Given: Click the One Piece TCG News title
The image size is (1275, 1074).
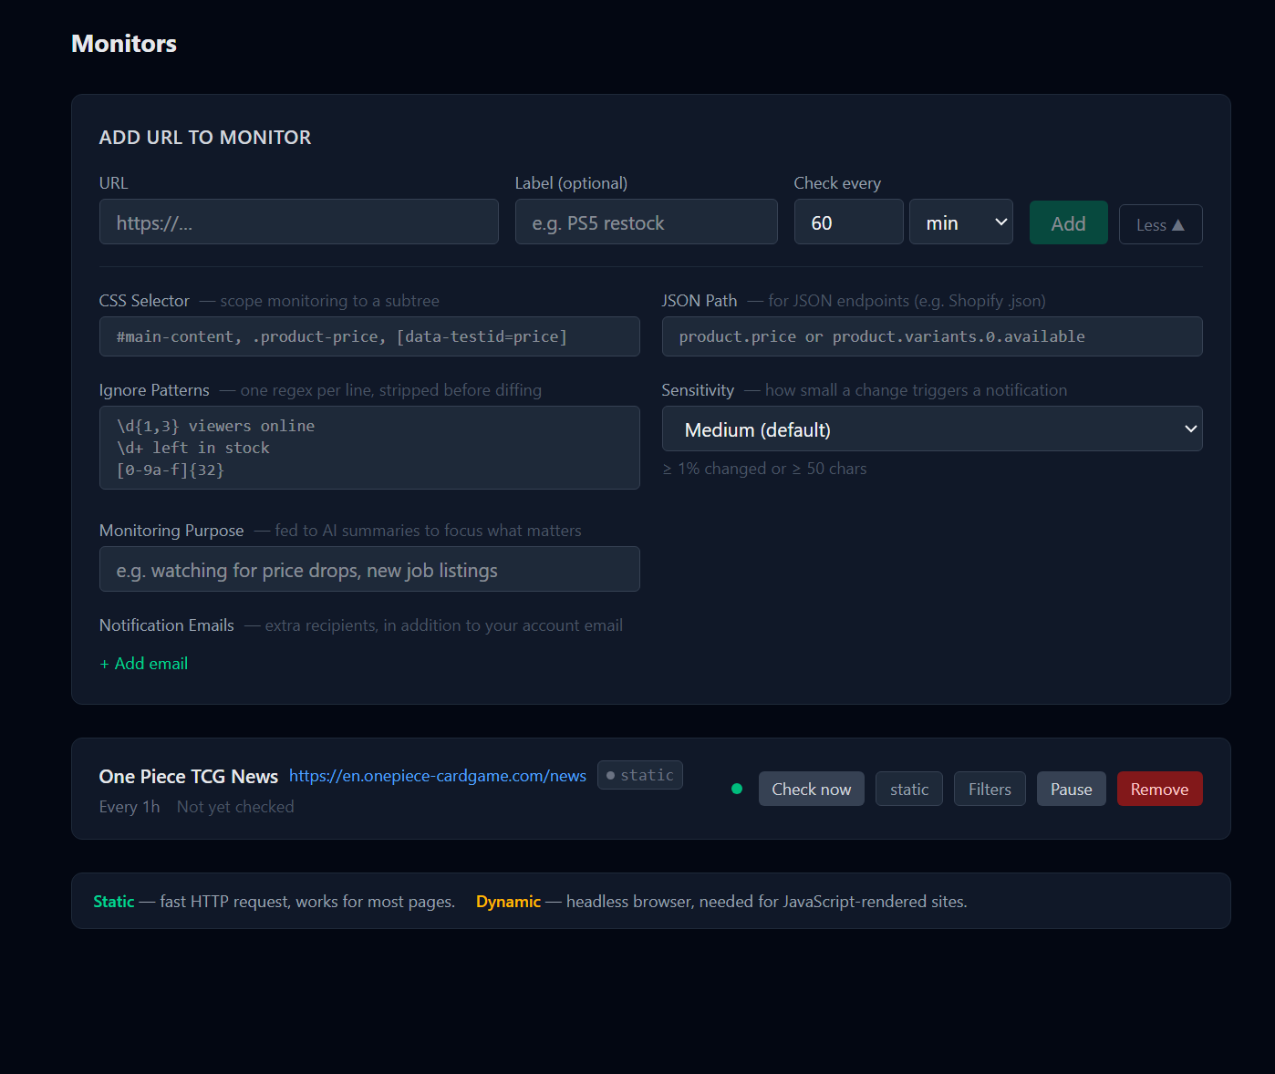Looking at the screenshot, I should pyautogui.click(x=189, y=776).
